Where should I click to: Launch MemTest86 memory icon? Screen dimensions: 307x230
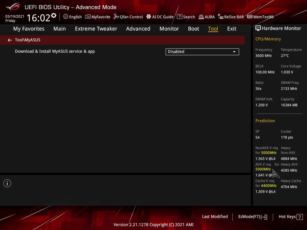coord(250,17)
